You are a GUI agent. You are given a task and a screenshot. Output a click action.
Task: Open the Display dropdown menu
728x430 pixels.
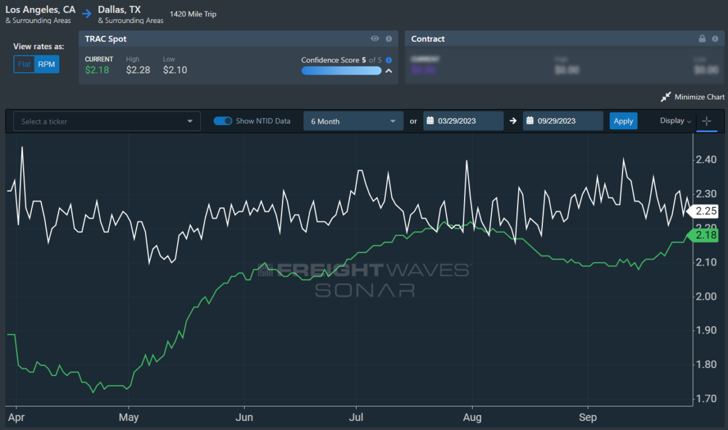(x=676, y=121)
